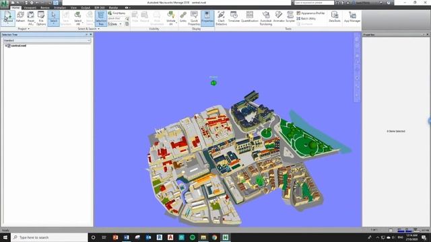The height and width of the screenshot is (242, 431).
Task: Click the Links tool
Action: (x=183, y=17)
